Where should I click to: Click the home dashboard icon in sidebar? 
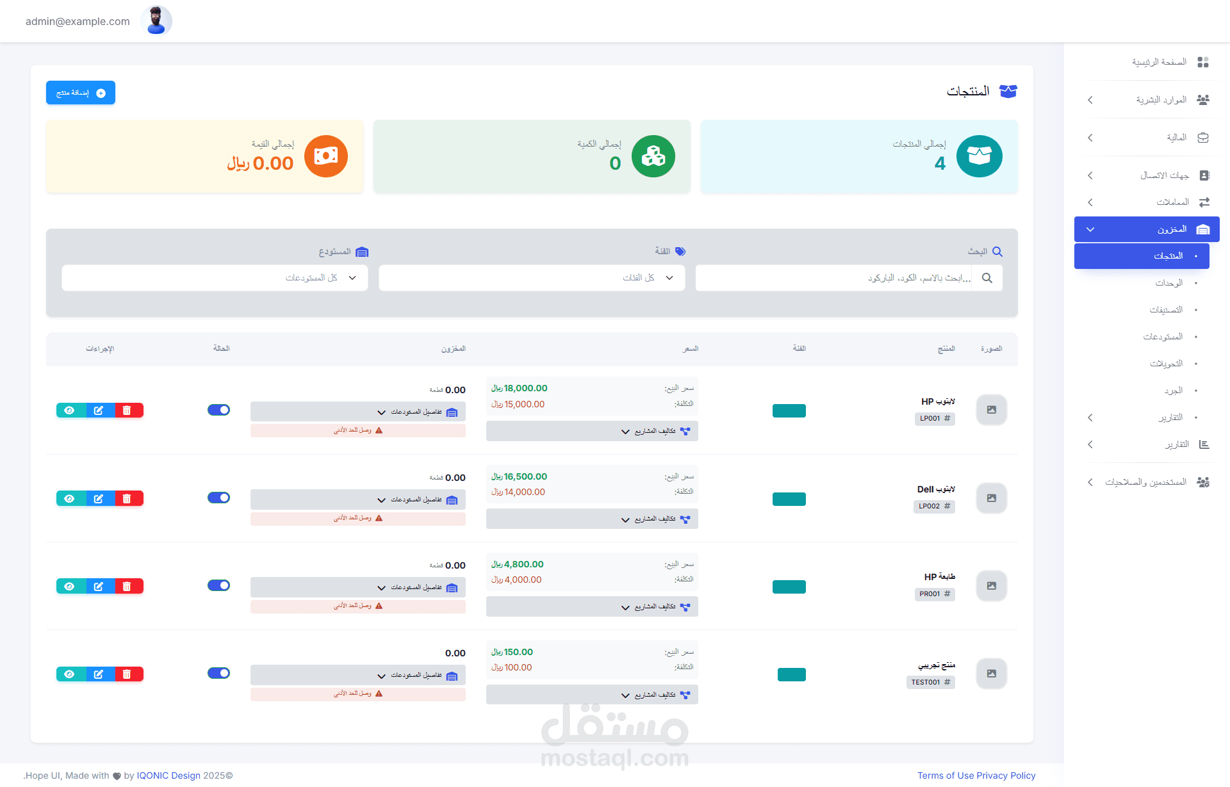[1202, 62]
